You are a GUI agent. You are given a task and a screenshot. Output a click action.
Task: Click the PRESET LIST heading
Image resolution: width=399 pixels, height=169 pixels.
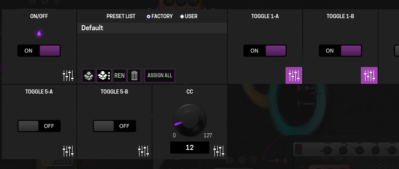pyautogui.click(x=121, y=16)
